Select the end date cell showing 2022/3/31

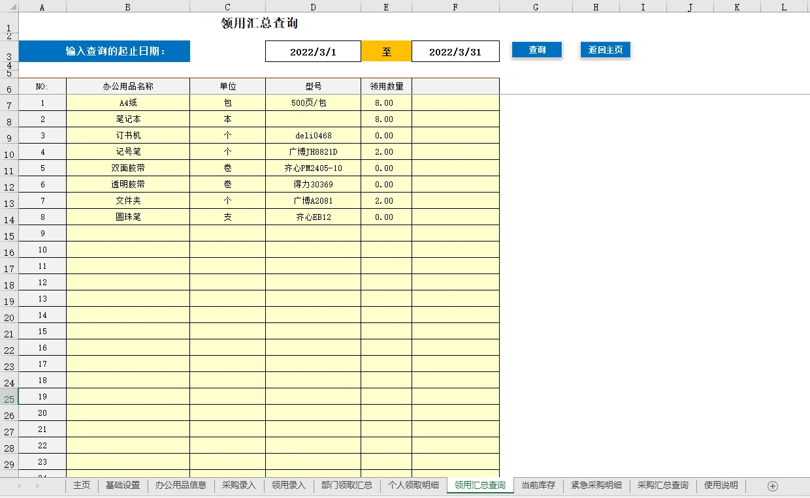click(455, 50)
